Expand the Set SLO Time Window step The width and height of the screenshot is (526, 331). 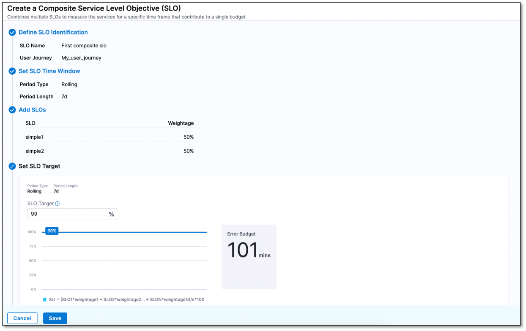tap(49, 71)
